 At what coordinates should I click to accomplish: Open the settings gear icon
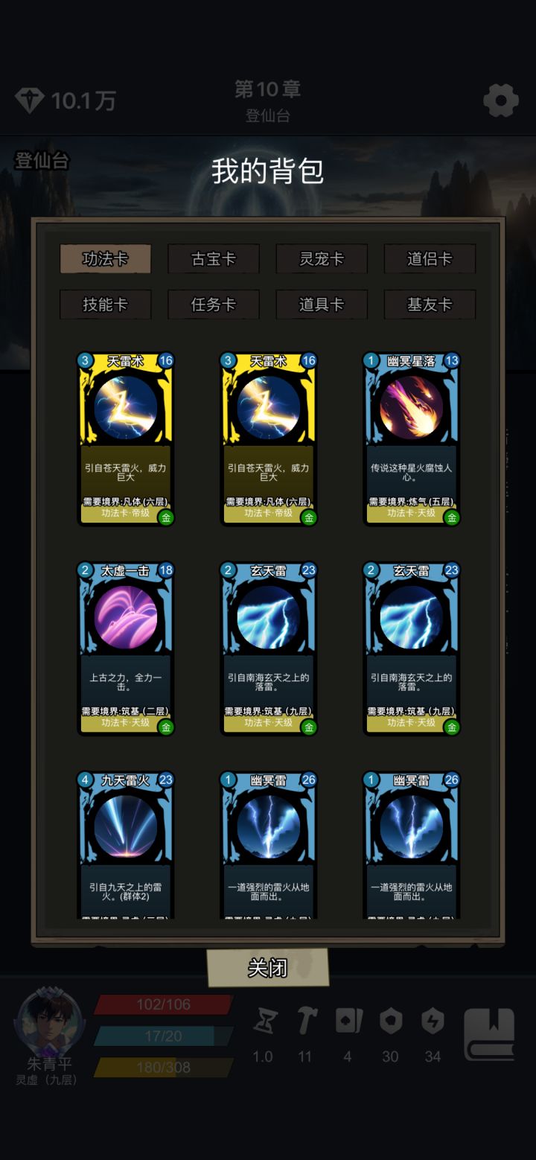pos(501,101)
